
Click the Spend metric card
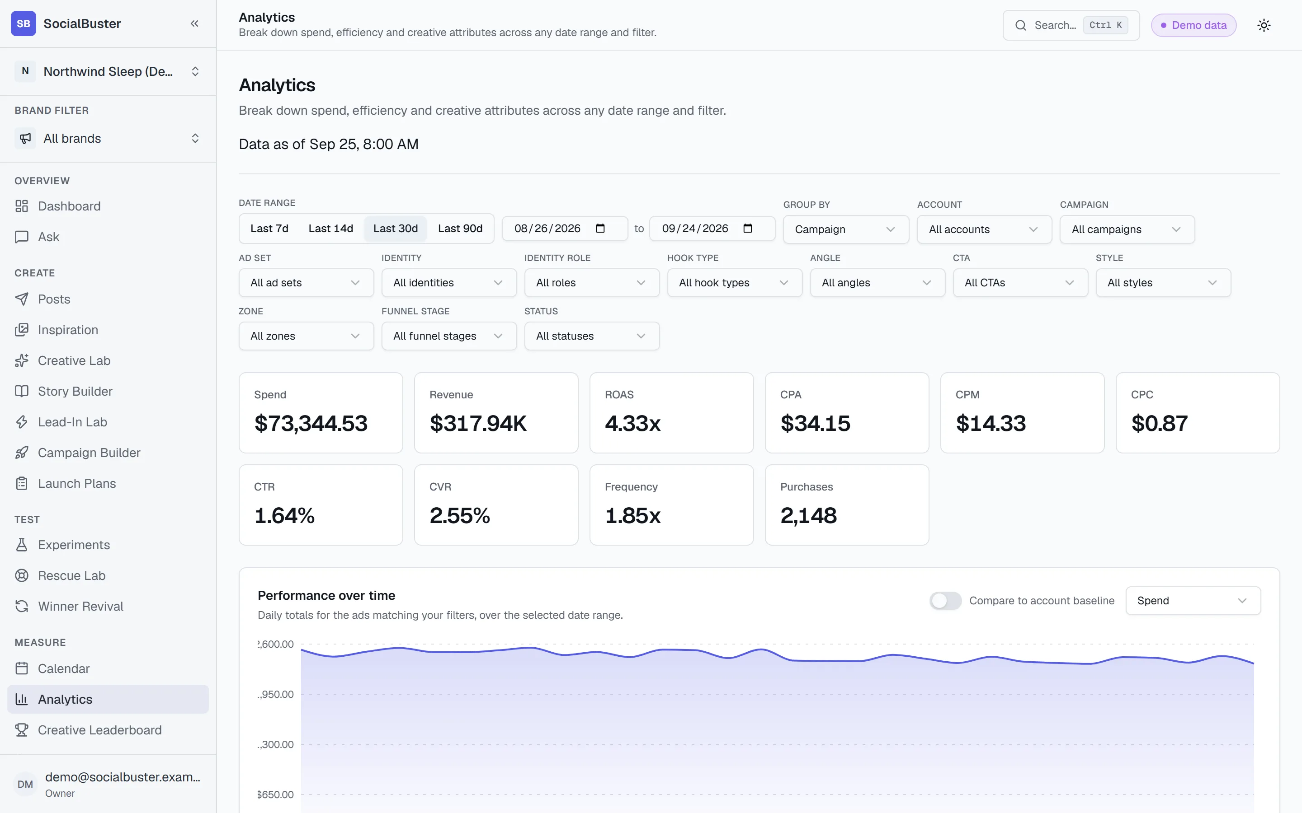pos(321,413)
